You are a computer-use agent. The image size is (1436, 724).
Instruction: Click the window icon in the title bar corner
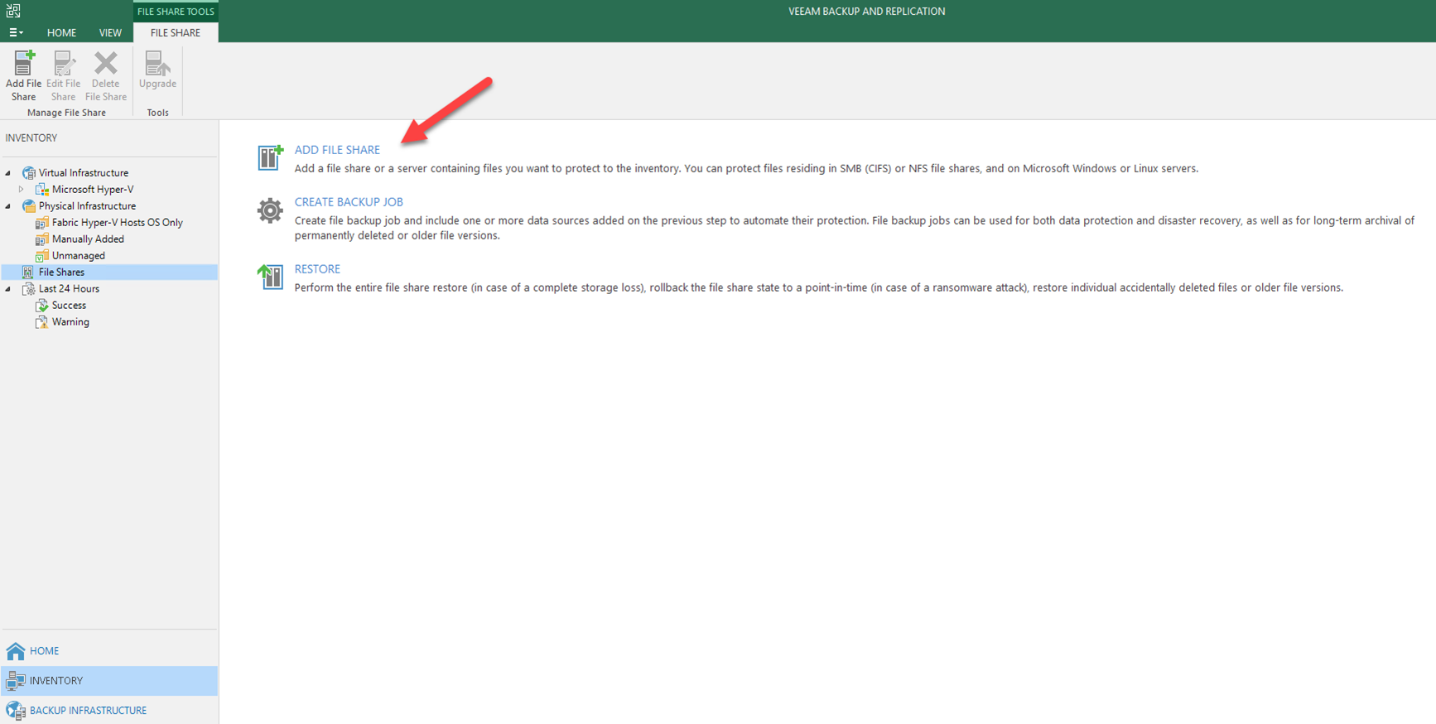pos(13,11)
